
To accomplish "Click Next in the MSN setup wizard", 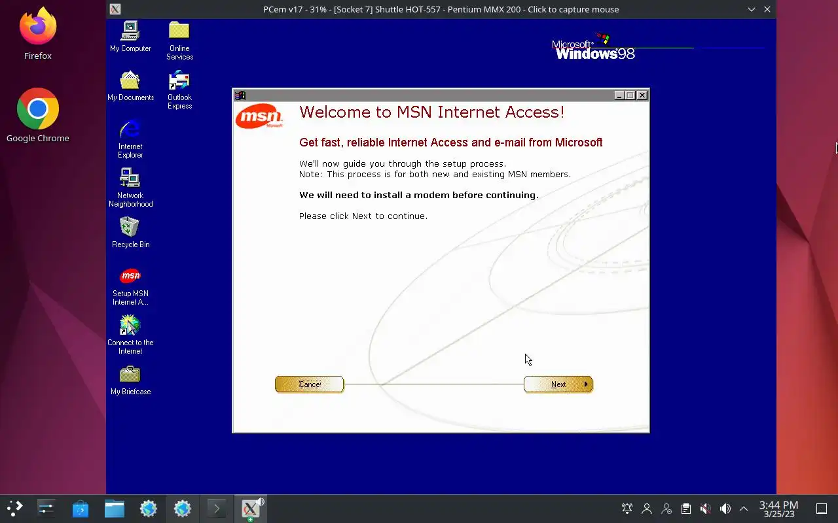I will pos(558,384).
